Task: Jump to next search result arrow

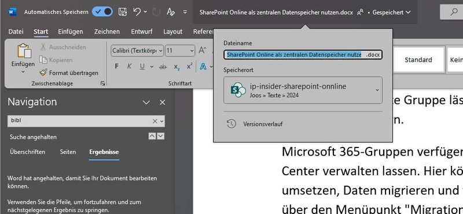Action: click(160, 136)
